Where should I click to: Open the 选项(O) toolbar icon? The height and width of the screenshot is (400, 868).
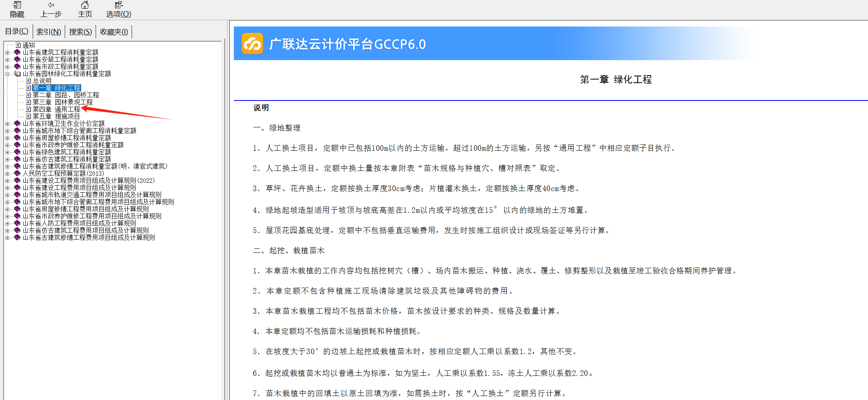[x=119, y=5]
